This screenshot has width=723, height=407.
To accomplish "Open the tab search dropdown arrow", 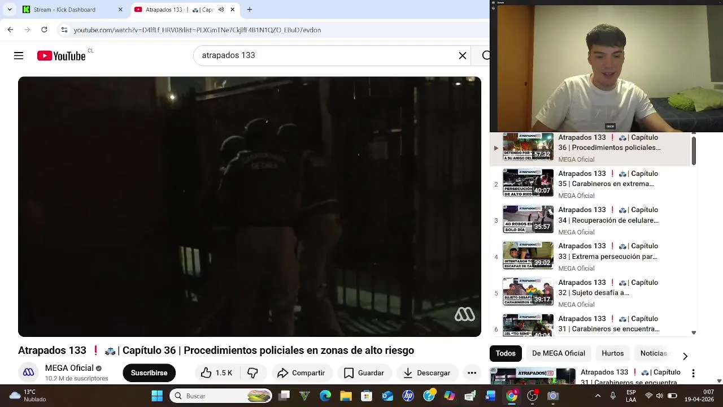I will point(10,10).
